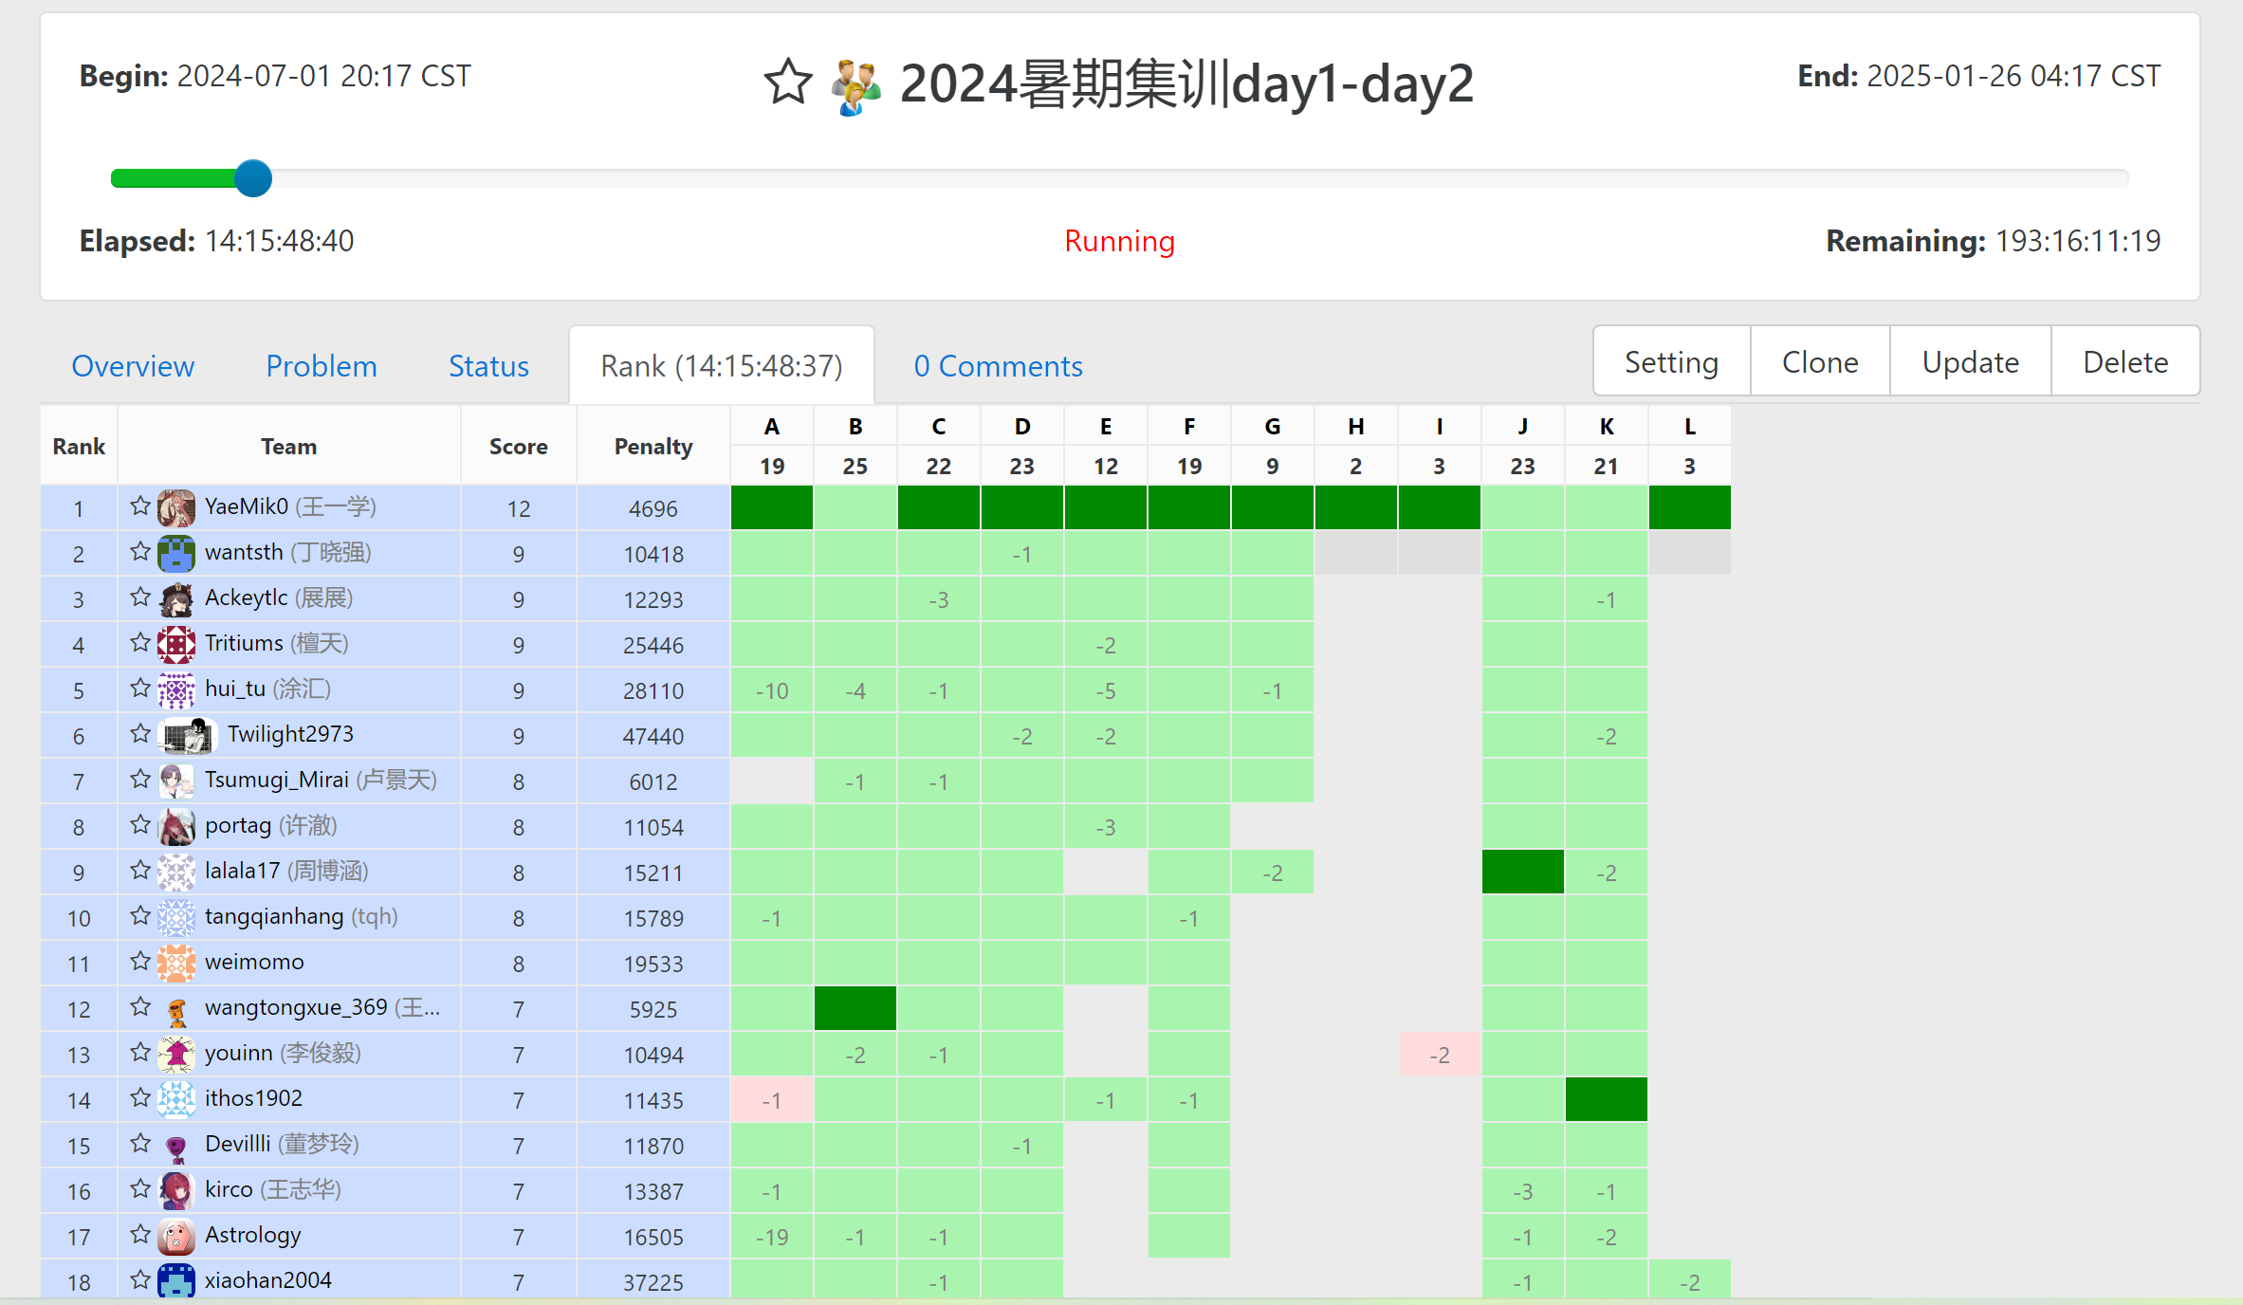The image size is (2243, 1305).
Task: Open the Status tab
Action: pos(488,366)
